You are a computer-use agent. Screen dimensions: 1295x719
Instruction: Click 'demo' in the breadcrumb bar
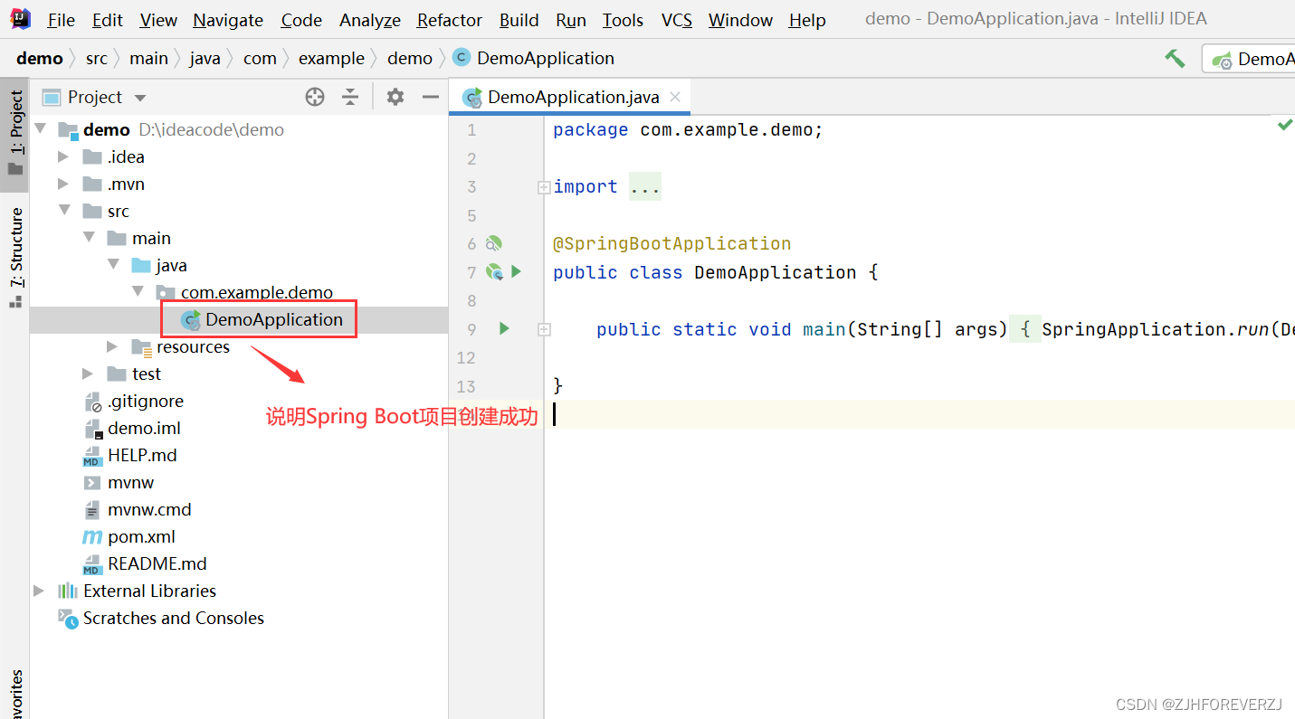(x=40, y=58)
